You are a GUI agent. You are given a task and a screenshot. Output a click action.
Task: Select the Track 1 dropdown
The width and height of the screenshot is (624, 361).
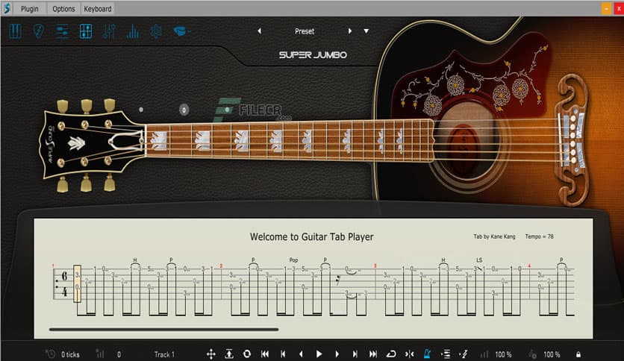tap(164, 354)
